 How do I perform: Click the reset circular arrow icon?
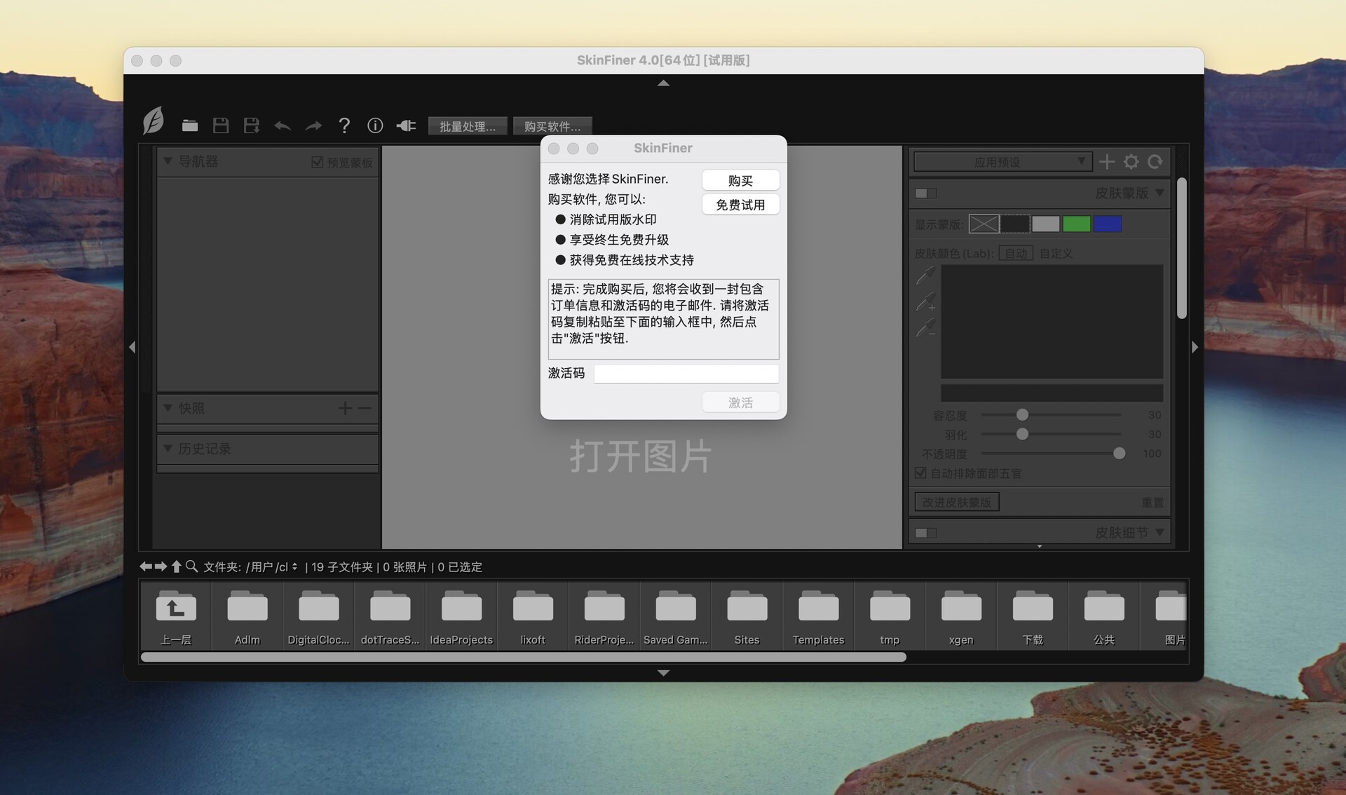1155,162
